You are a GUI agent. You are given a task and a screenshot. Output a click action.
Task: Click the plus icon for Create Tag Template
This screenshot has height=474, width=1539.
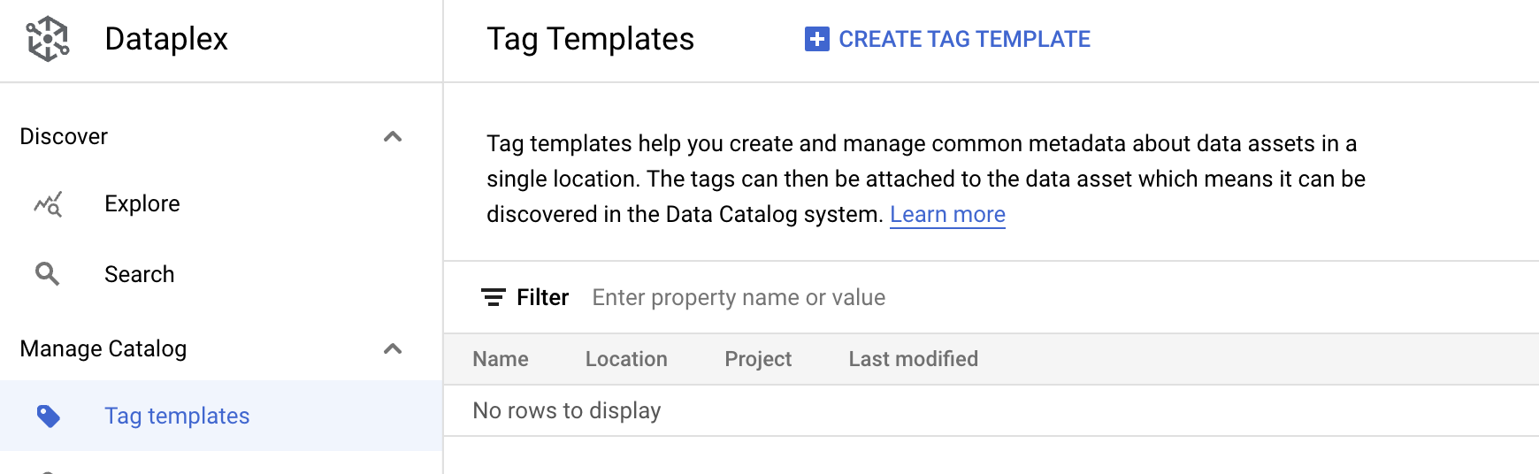pyautogui.click(x=817, y=39)
